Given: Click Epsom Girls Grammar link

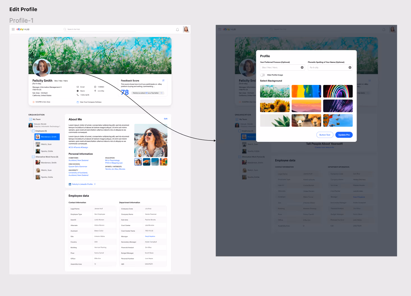Looking at the screenshot, I should click(x=78, y=166).
